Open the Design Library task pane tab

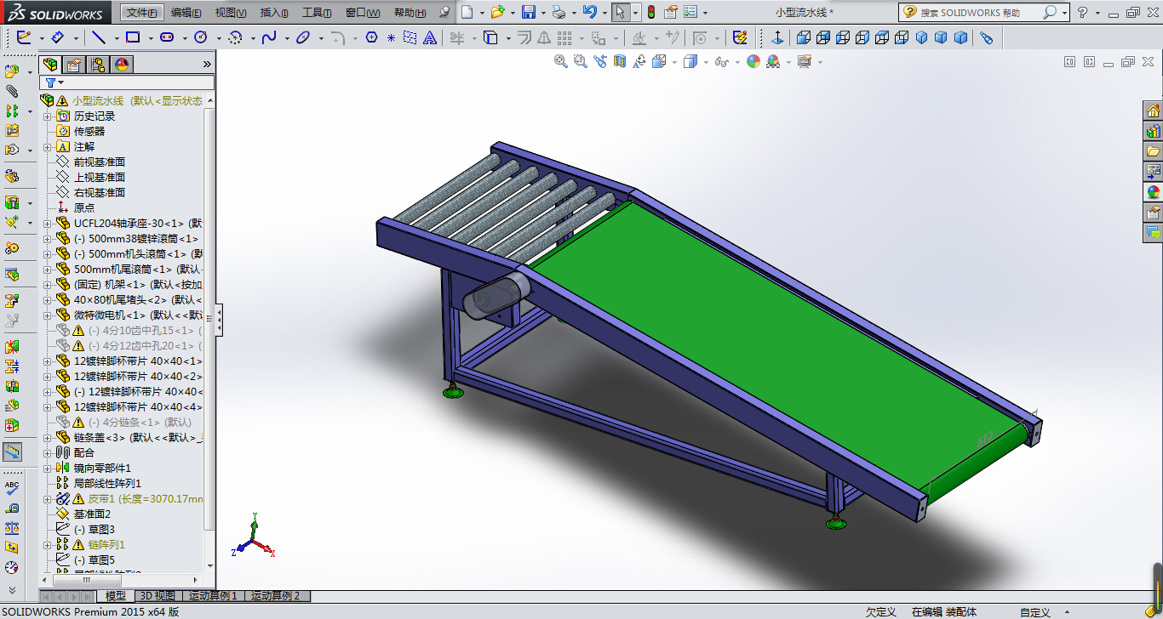pos(1153,132)
